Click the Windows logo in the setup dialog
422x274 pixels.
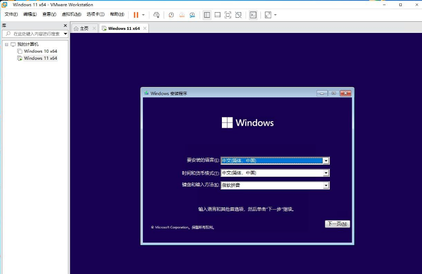click(x=227, y=123)
